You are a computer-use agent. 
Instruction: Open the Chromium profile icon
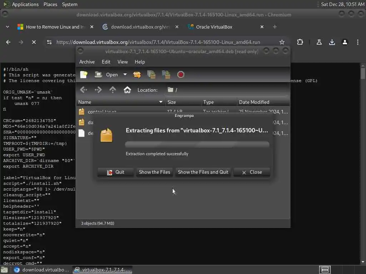click(345, 42)
